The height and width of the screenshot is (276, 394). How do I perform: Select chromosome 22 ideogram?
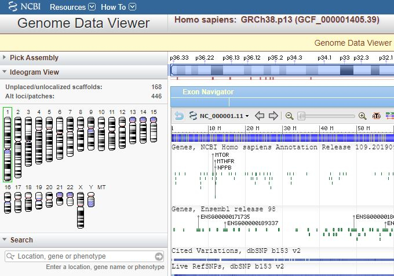tap(70, 199)
